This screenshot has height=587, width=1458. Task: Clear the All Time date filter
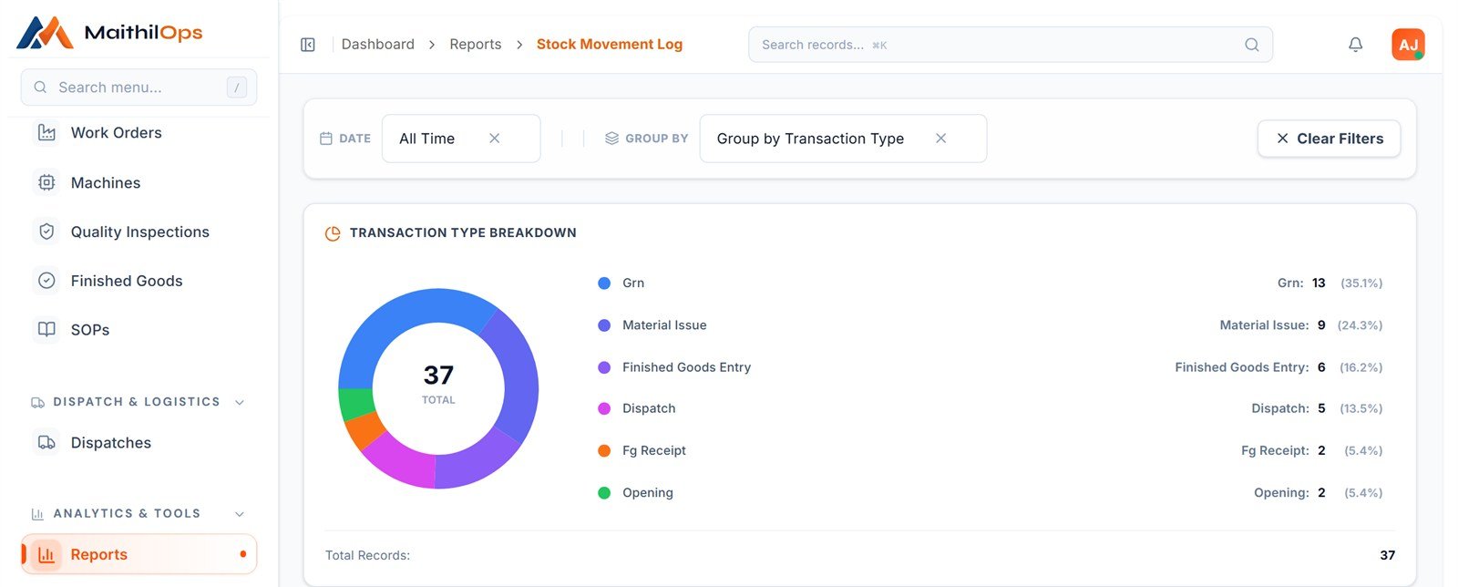494,139
